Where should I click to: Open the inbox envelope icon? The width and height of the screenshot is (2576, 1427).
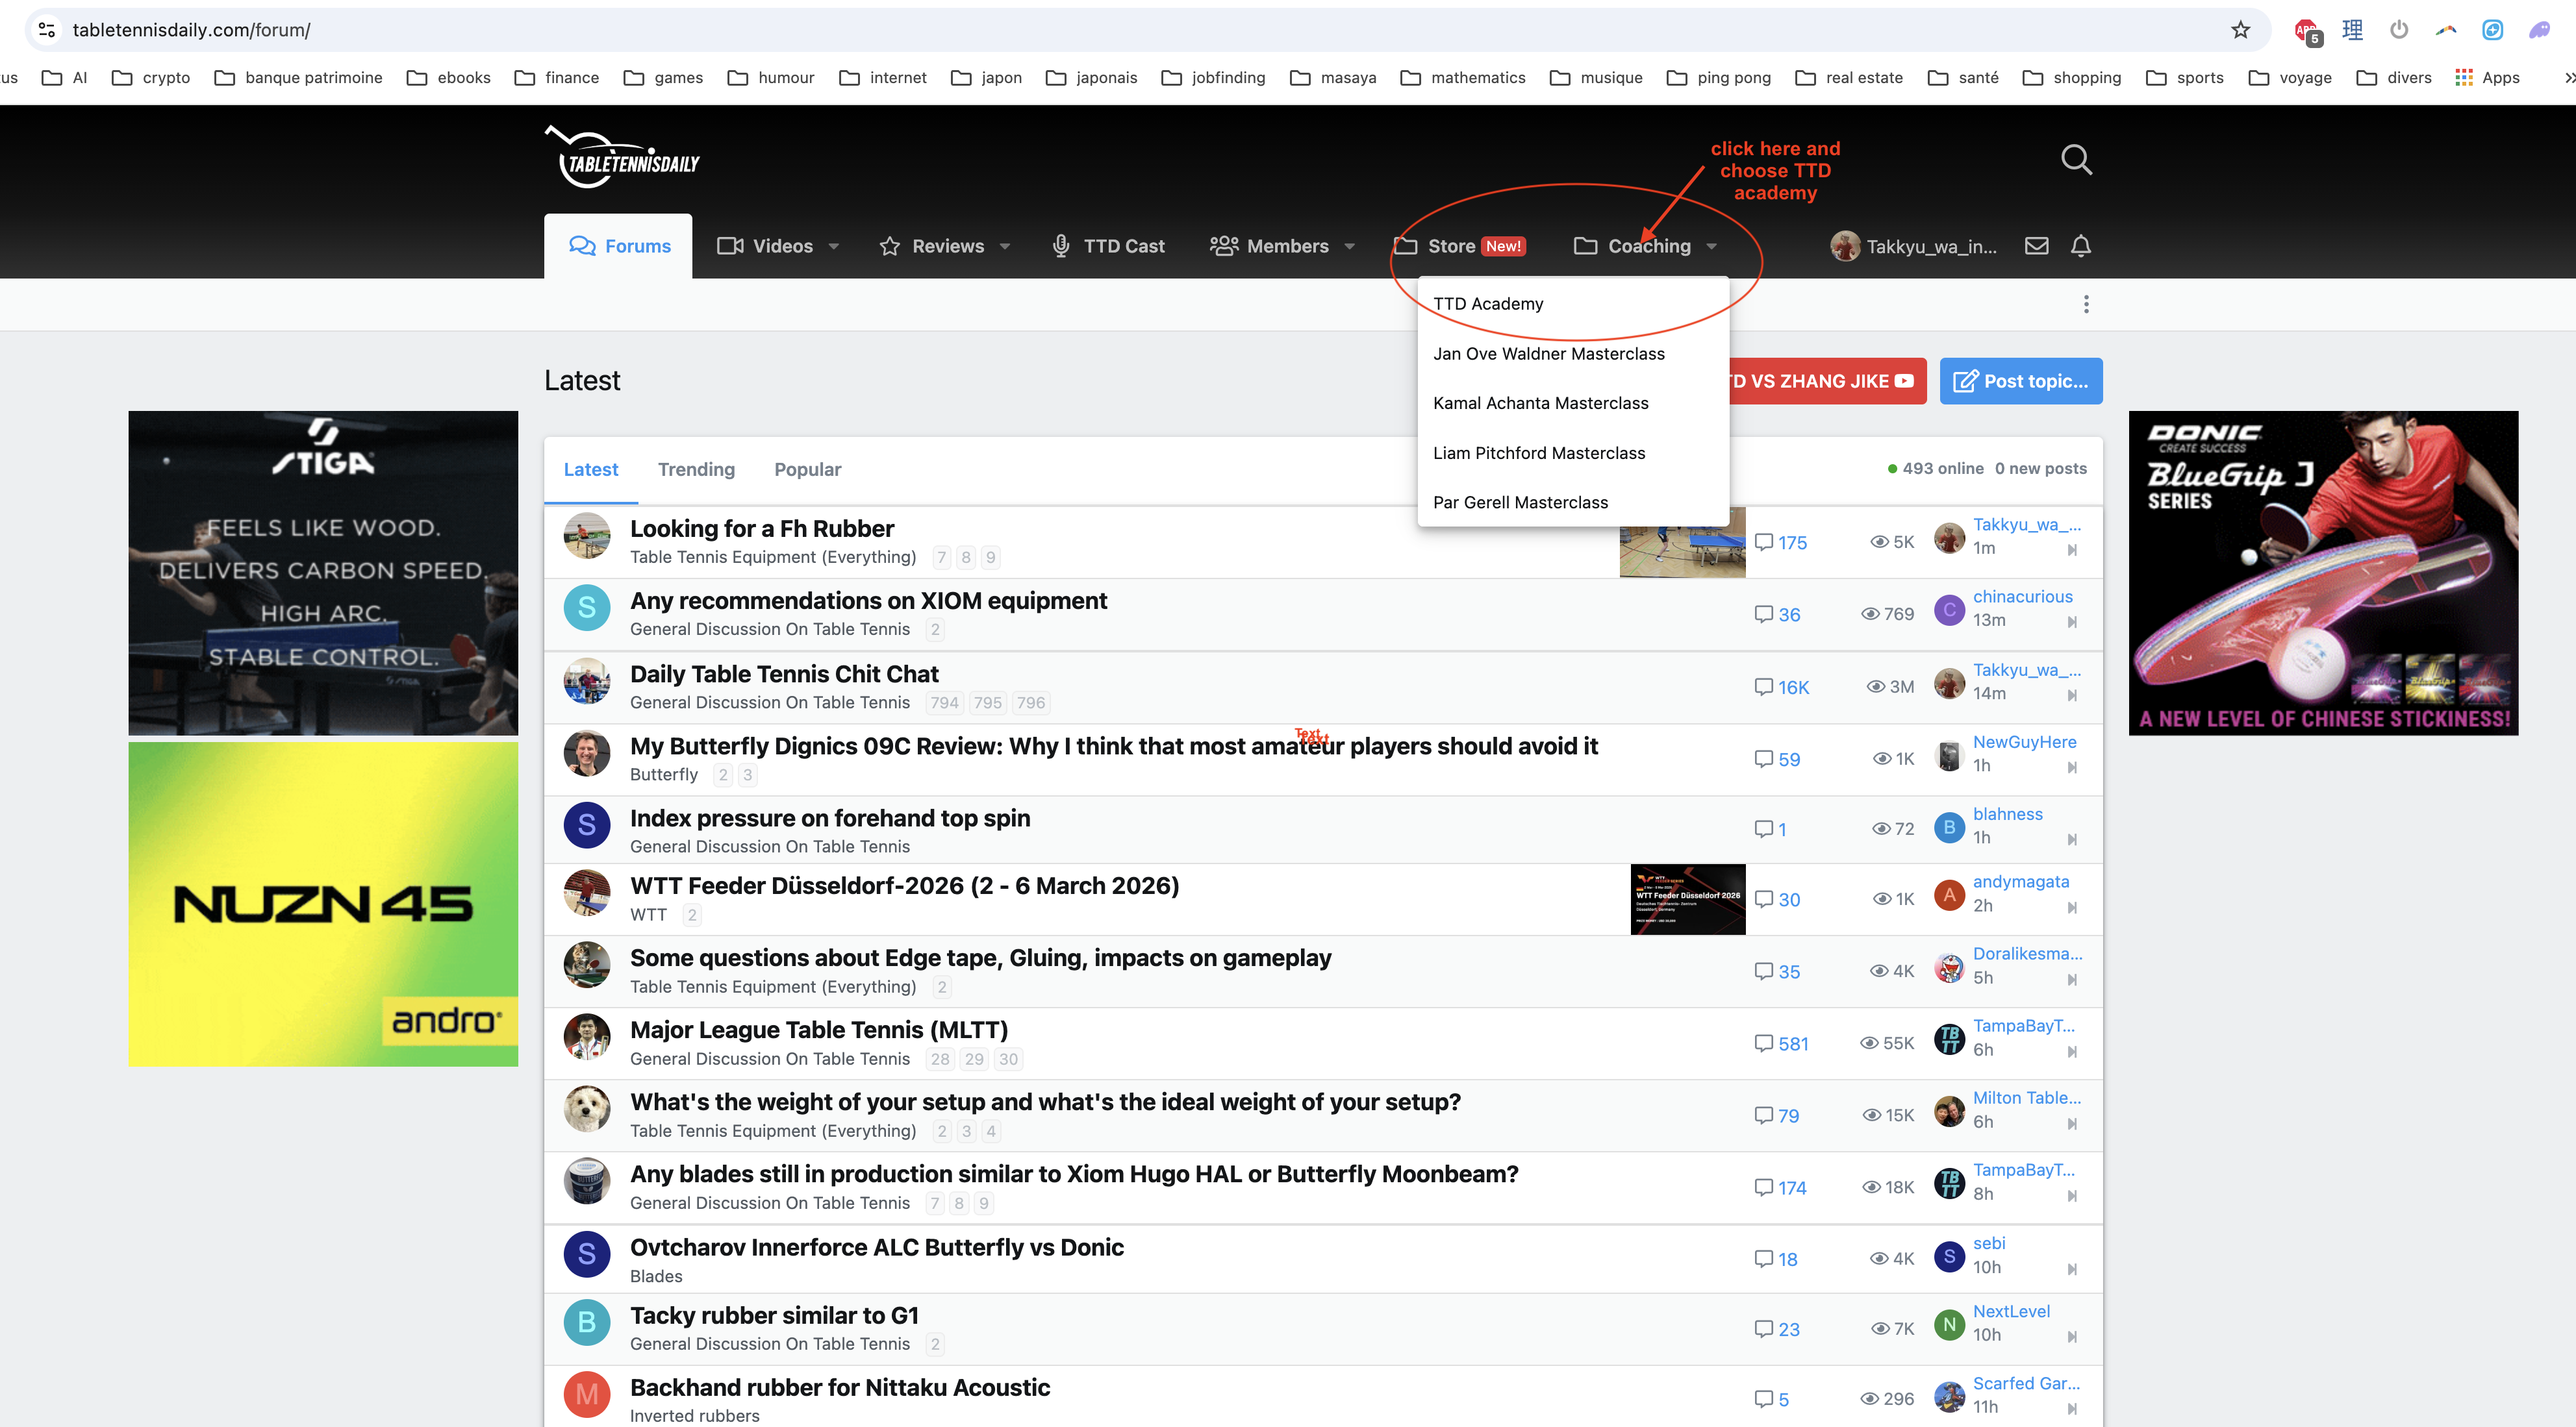(x=2036, y=246)
